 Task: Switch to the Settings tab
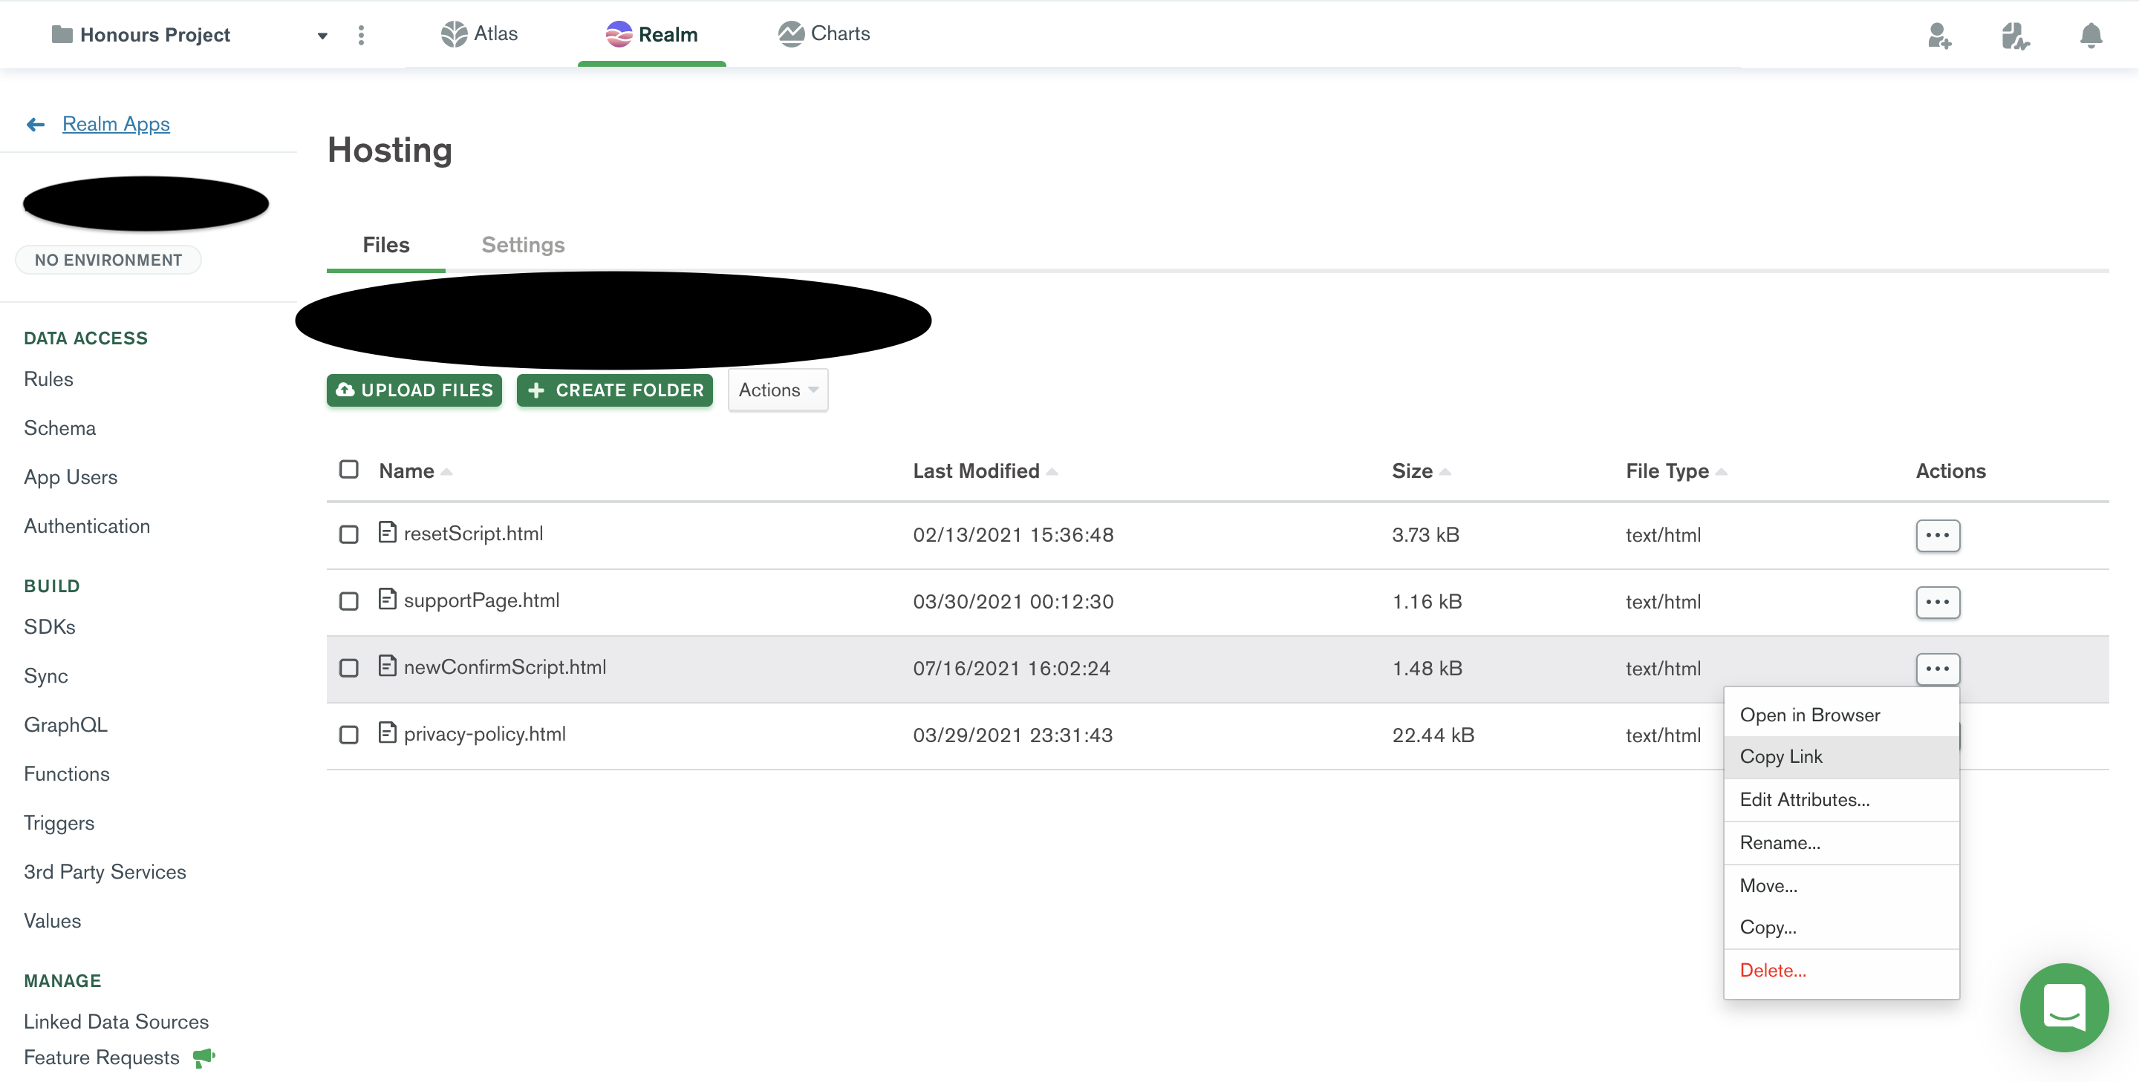[522, 245]
